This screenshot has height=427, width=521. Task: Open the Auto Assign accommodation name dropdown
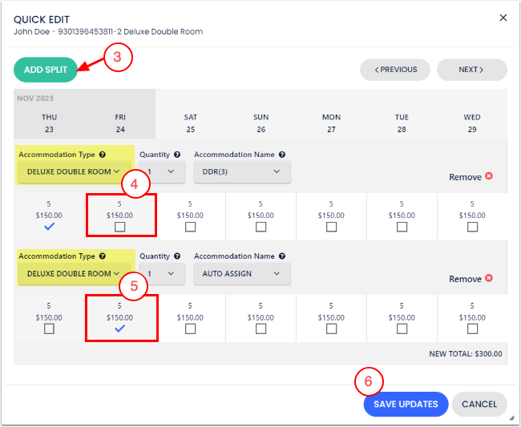point(241,274)
